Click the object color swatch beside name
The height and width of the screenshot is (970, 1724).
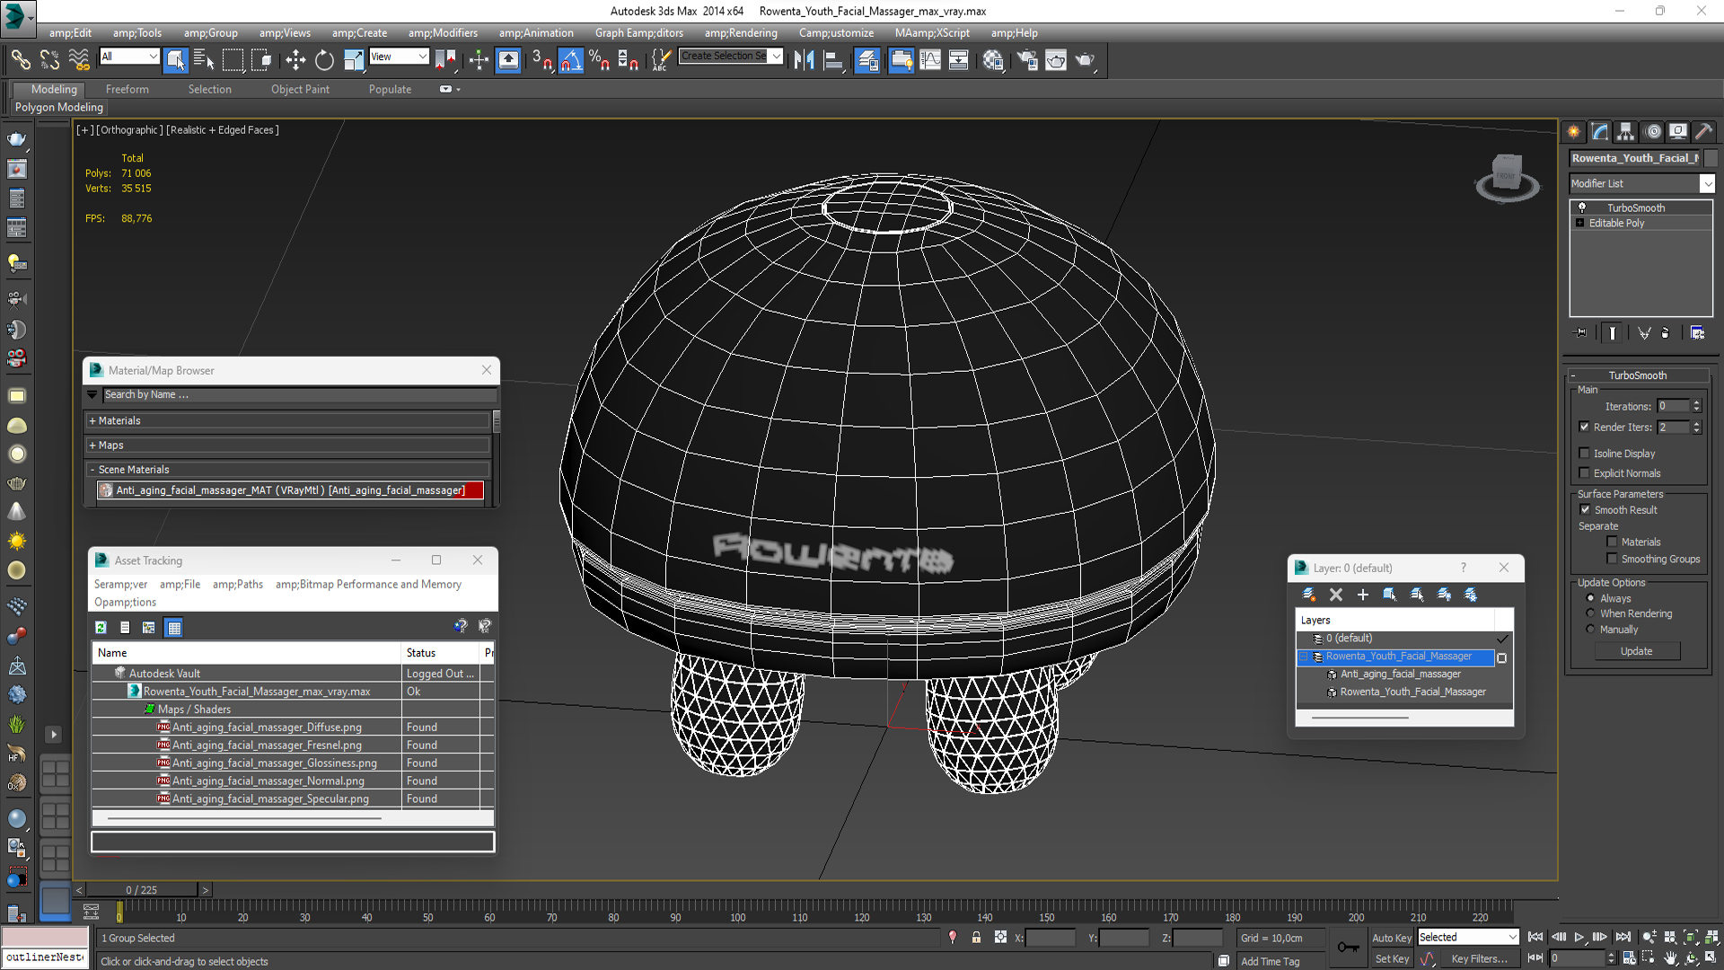1711,158
